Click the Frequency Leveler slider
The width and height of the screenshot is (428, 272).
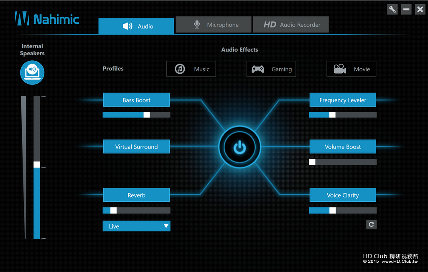(x=343, y=115)
